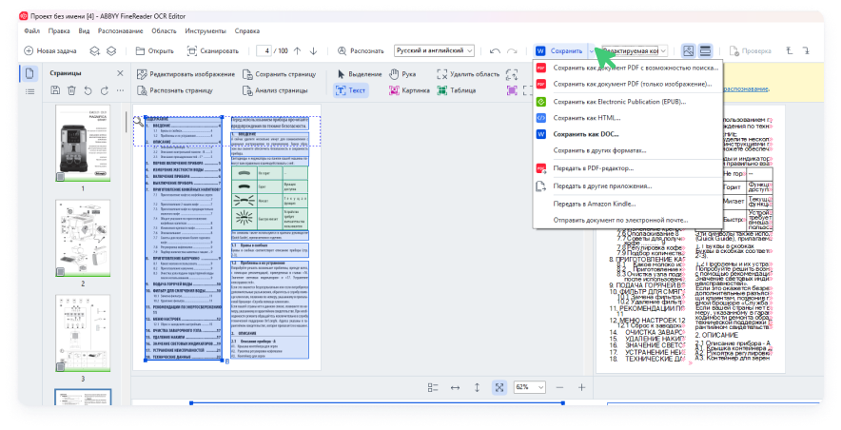Click the add layer icon next to Новая задача
This screenshot has height=430, width=841.
click(x=94, y=51)
